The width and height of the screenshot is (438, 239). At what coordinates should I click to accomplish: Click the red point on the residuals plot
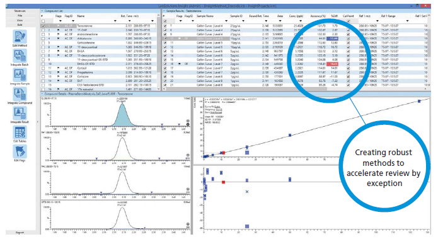pos(224,182)
